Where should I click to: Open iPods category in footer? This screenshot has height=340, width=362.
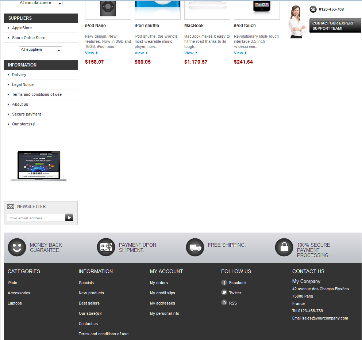click(12, 283)
